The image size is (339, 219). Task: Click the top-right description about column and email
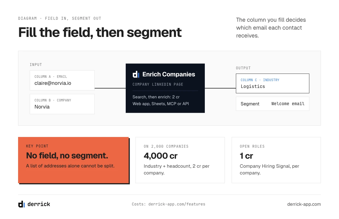click(x=271, y=28)
